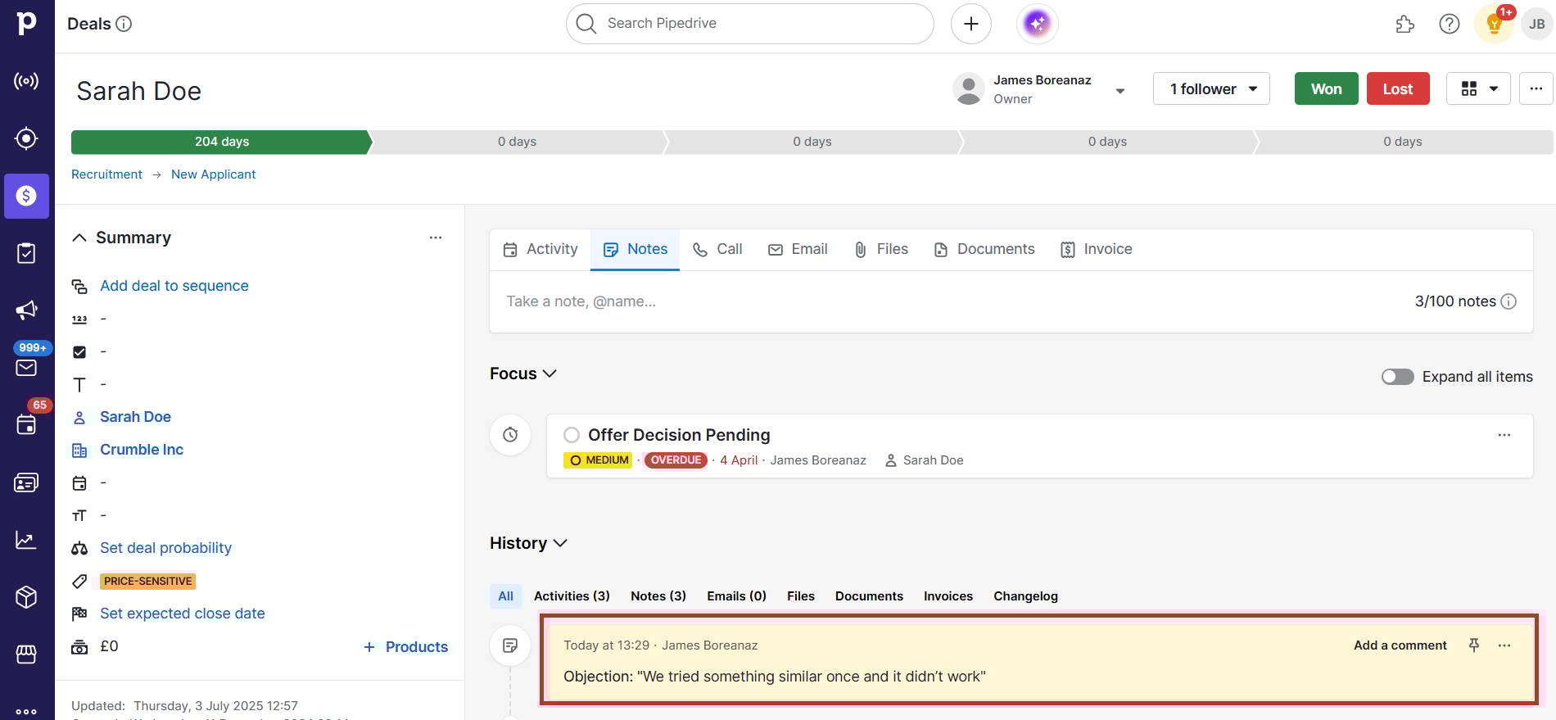The height and width of the screenshot is (720, 1556).
Task: Click notes limit info icon
Action: coord(1509,301)
